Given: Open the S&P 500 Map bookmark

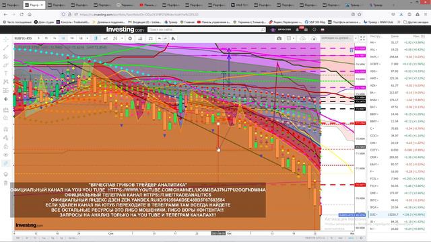Looking at the screenshot, I should (x=314, y=22).
